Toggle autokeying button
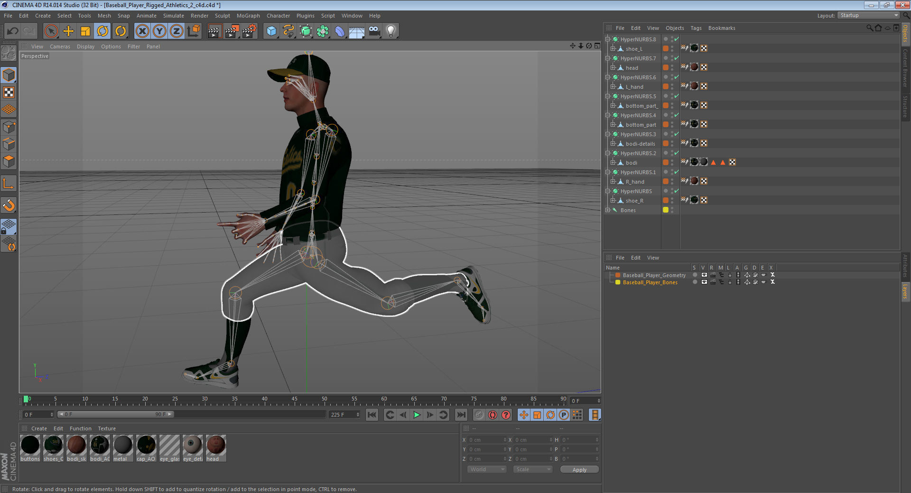911x493 pixels. [493, 415]
